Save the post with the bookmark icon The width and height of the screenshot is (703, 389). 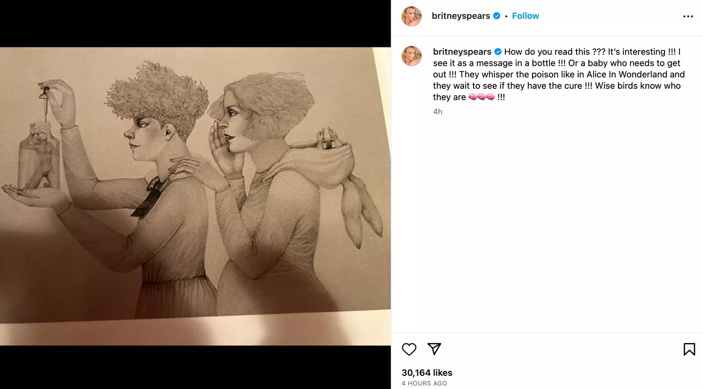tap(689, 349)
